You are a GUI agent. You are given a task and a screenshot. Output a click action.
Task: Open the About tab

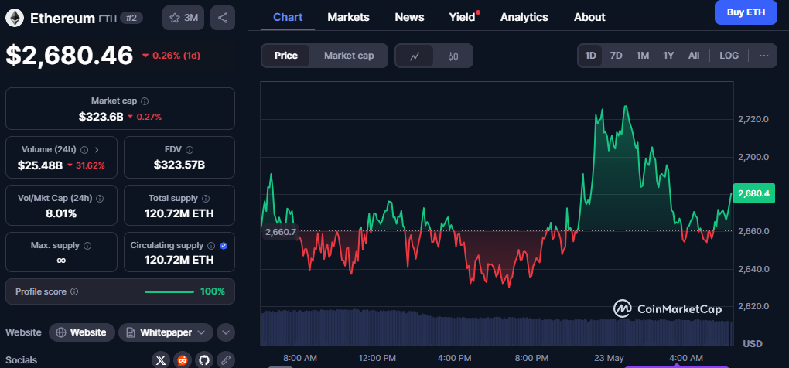click(589, 17)
